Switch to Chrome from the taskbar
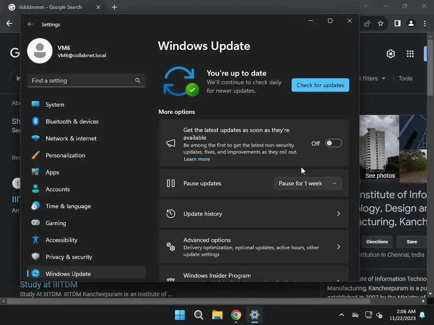Image resolution: width=434 pixels, height=325 pixels. click(x=236, y=315)
